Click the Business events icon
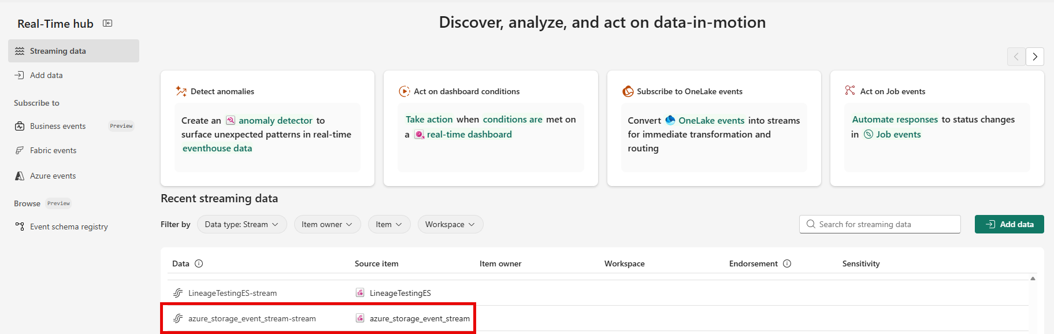Screen dimensions: 1054x334 pyautogui.click(x=20, y=126)
